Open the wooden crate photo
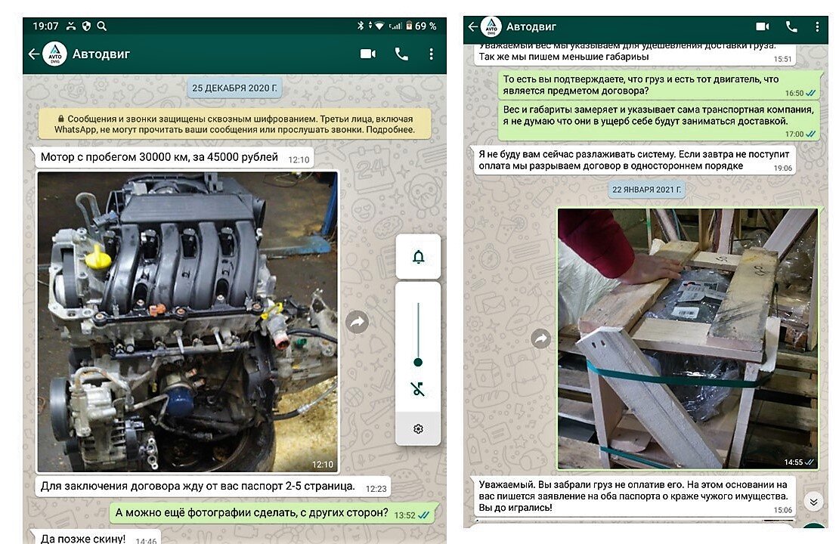 (x=688, y=338)
